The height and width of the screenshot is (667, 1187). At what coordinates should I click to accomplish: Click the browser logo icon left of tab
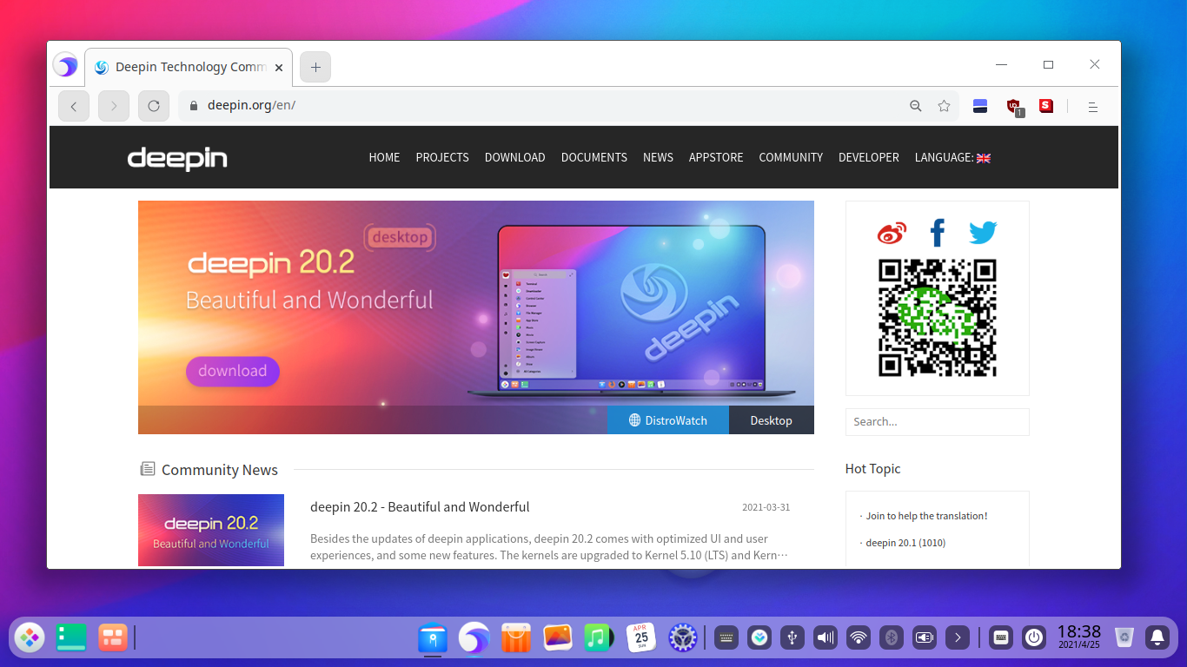pos(65,65)
